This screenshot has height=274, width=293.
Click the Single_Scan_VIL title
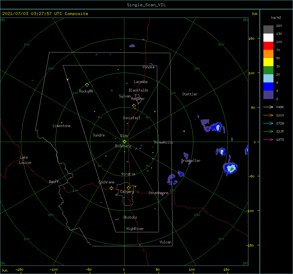[x=146, y=5]
